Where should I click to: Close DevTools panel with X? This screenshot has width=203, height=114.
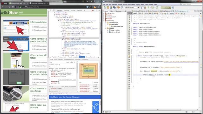(99, 10)
